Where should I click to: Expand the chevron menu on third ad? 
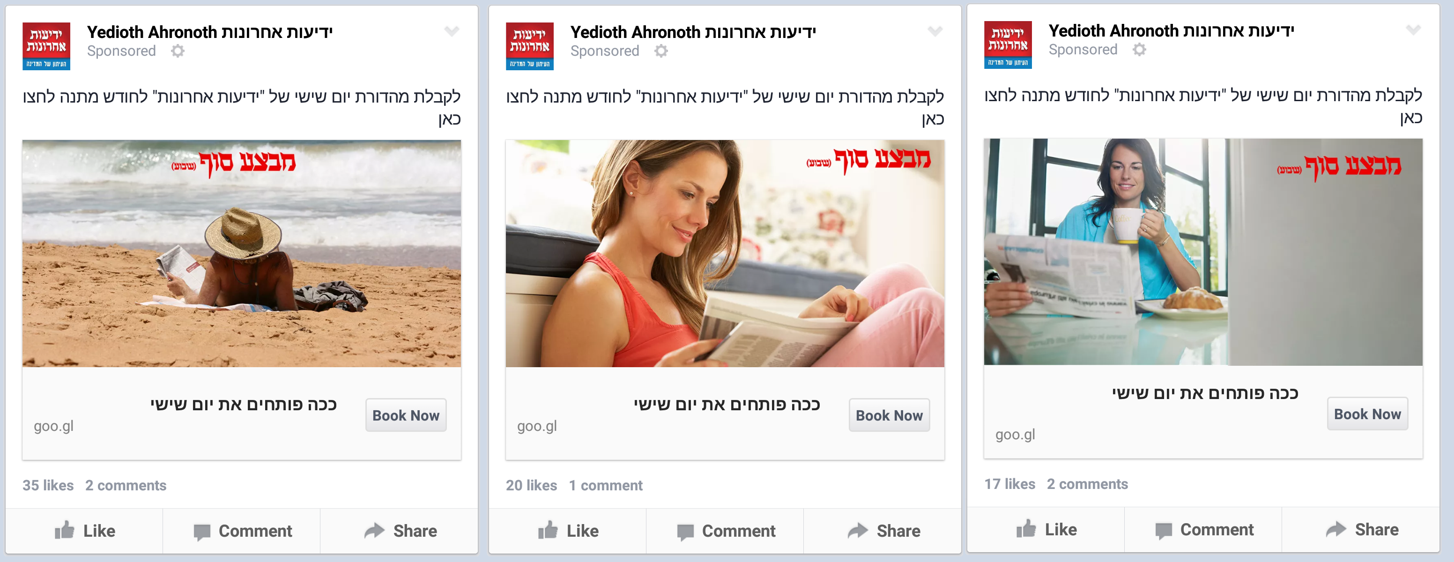click(x=1413, y=30)
